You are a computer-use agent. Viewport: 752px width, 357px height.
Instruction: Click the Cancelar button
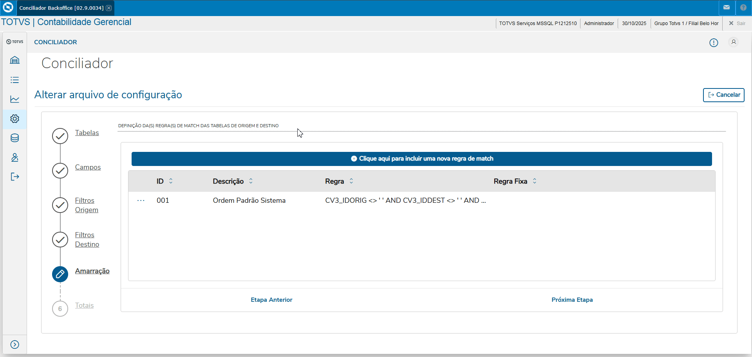[724, 95]
